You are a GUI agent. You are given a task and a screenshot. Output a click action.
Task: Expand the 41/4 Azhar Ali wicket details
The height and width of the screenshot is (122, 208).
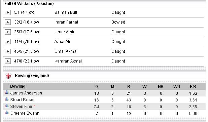tap(8, 42)
